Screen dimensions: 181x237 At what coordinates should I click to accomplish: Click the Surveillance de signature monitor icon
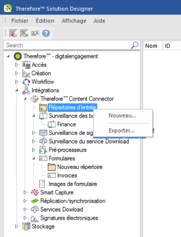43,133
